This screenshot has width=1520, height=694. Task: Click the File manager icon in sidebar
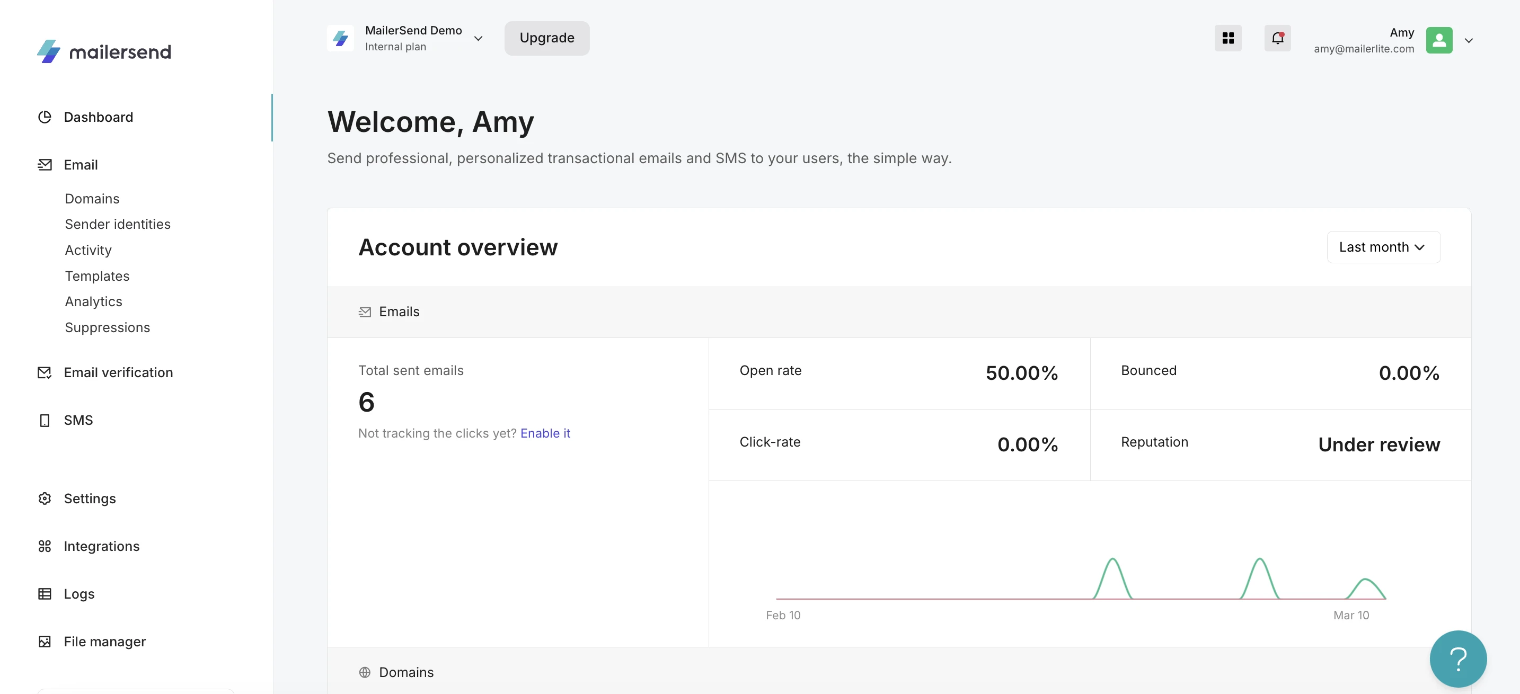pos(45,641)
